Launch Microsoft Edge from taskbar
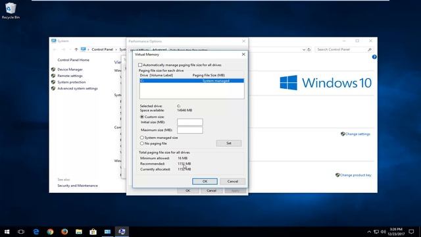Image resolution: width=421 pixels, height=237 pixels. click(x=36, y=232)
